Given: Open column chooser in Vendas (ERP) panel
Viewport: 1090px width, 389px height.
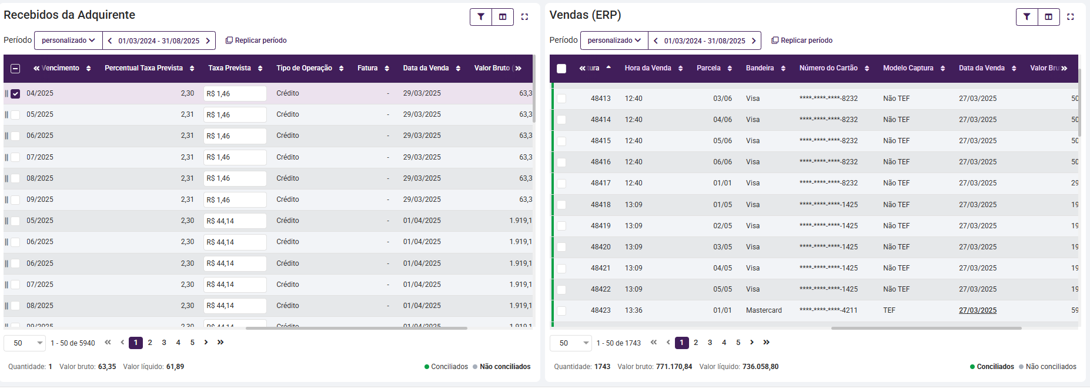Looking at the screenshot, I should [x=1048, y=17].
